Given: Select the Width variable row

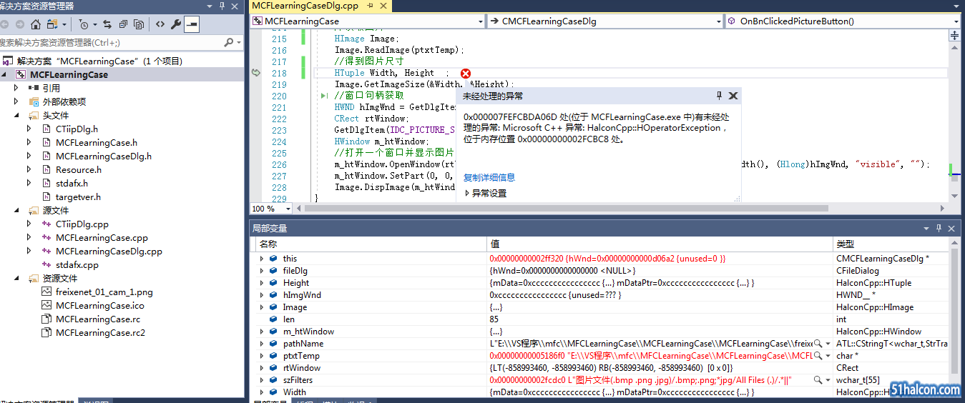Looking at the screenshot, I should pos(601,392).
